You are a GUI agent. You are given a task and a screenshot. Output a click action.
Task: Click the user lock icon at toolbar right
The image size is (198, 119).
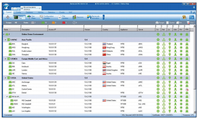(184, 17)
